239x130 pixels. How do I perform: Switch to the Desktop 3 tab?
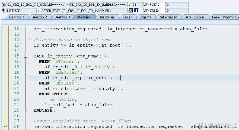[62, 17]
